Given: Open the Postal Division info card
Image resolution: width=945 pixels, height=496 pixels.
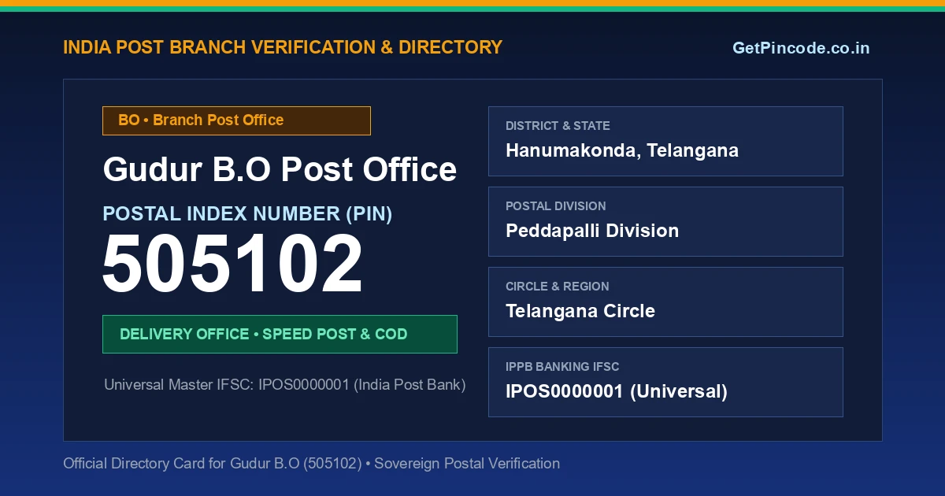Looking at the screenshot, I should click(665, 221).
